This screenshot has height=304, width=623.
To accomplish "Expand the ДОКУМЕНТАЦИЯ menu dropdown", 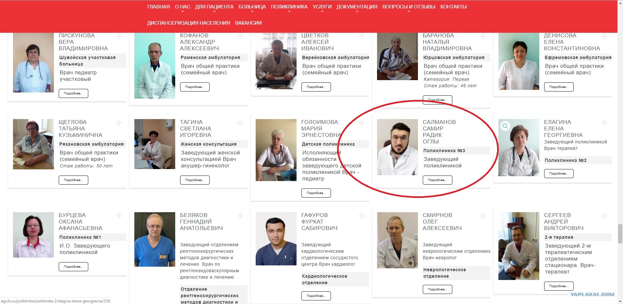I will pos(357,7).
